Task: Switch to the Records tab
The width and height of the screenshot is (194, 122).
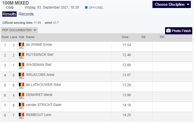Action: [x=26, y=14]
